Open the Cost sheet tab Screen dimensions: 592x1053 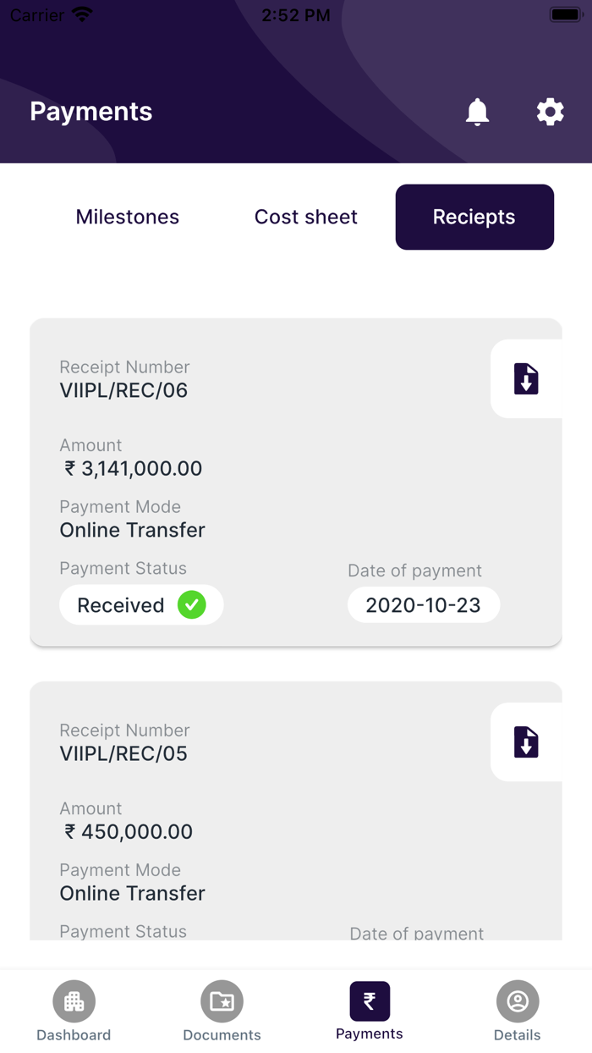pos(305,217)
